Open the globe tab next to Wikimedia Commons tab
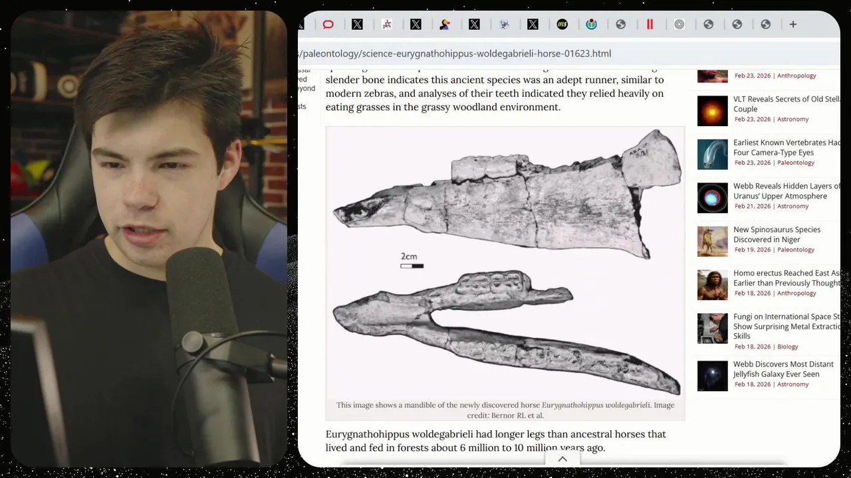The height and width of the screenshot is (478, 851). pos(621,25)
